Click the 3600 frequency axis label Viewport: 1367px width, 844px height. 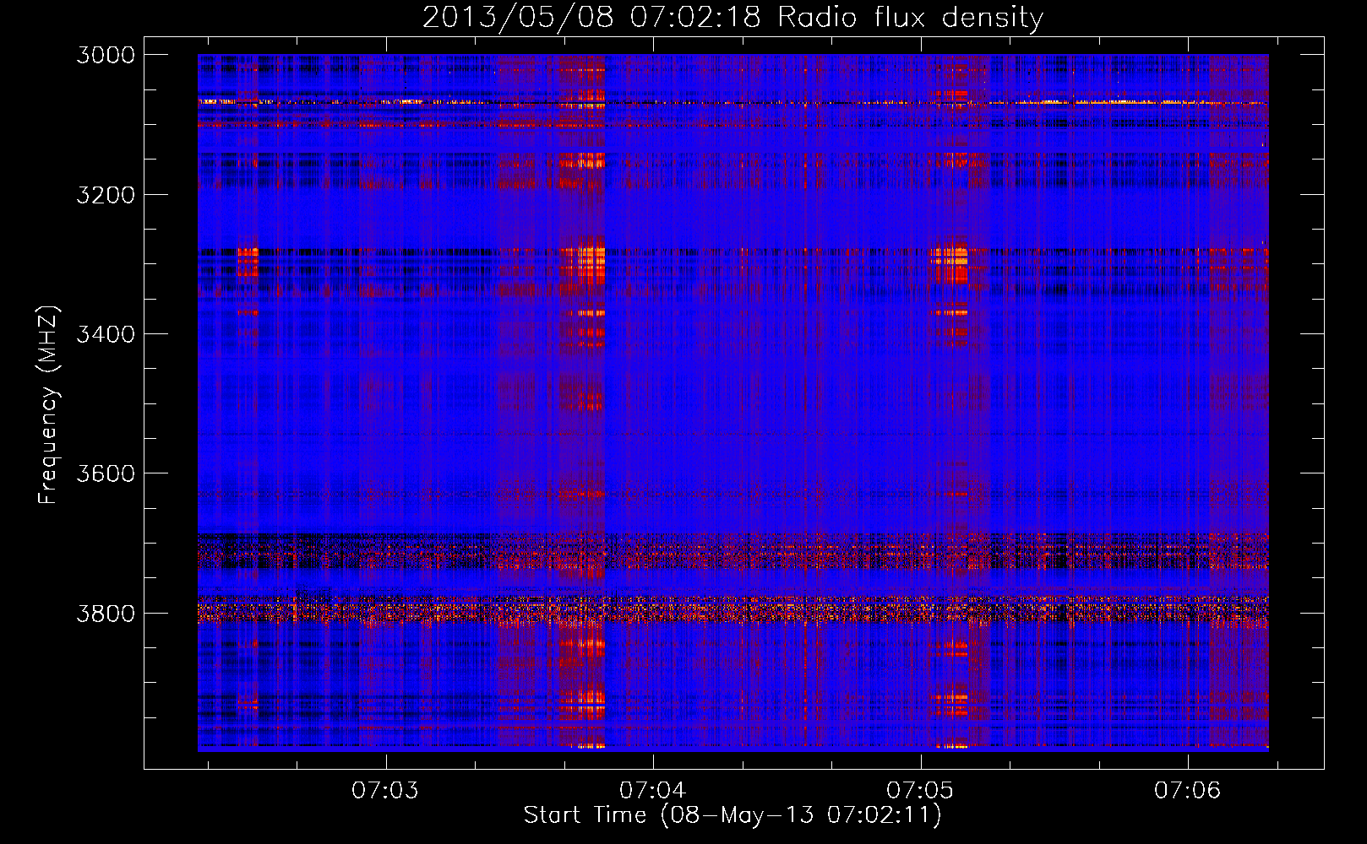click(106, 473)
